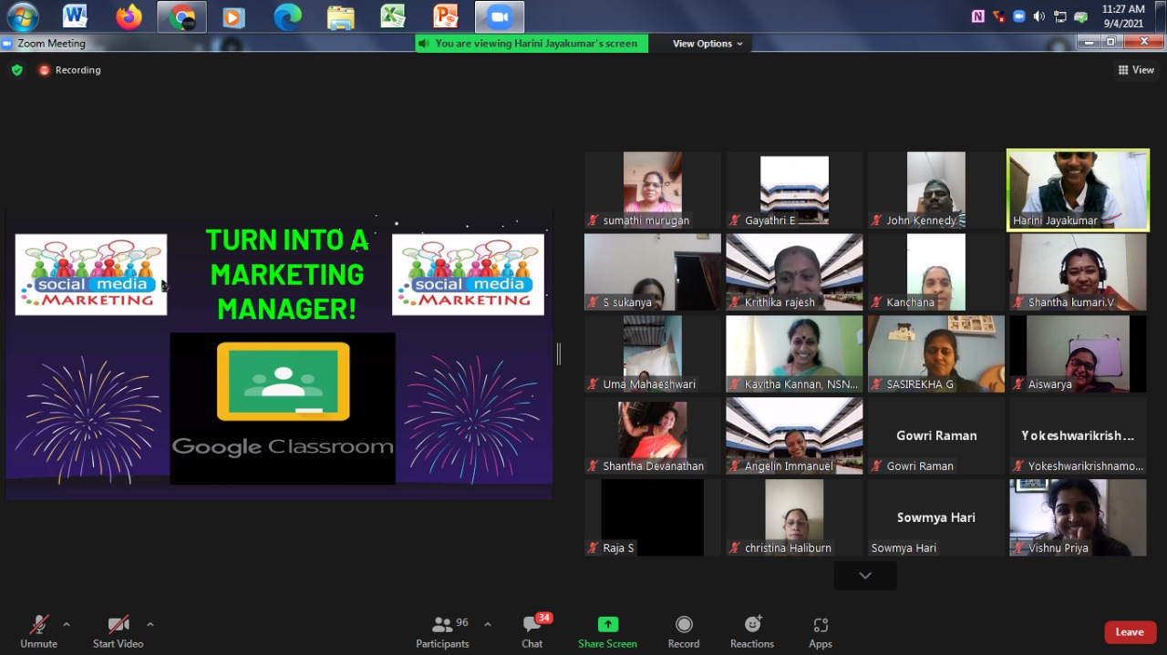Expand the arrow next to Participants

(488, 624)
